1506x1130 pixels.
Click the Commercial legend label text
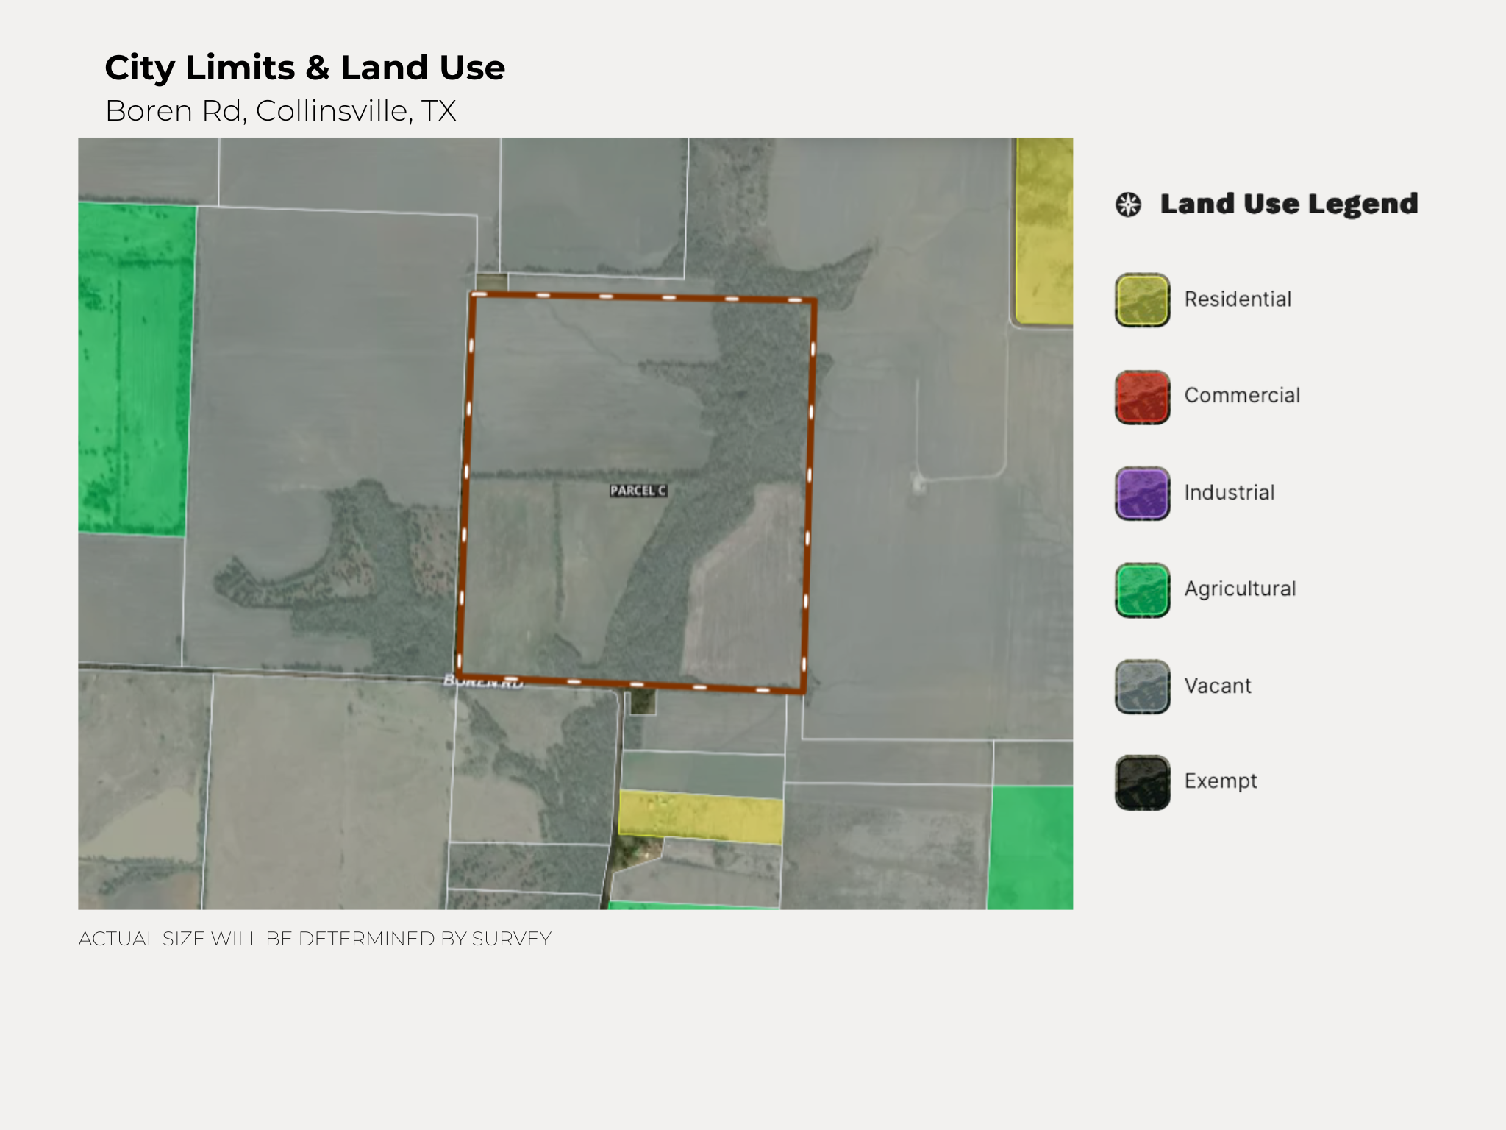tap(1242, 396)
